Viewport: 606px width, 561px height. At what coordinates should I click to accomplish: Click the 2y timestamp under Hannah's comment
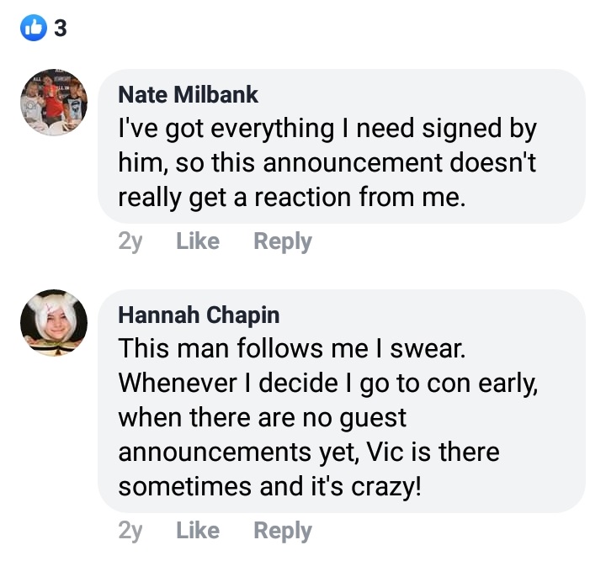coord(130,531)
